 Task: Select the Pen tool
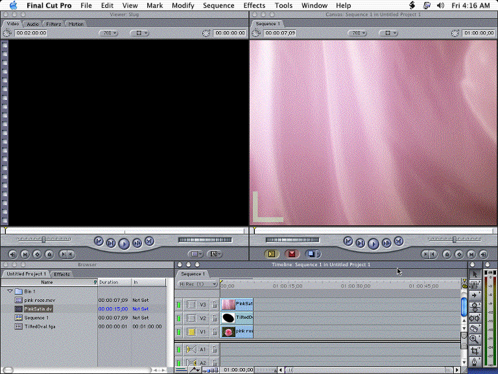(475, 362)
